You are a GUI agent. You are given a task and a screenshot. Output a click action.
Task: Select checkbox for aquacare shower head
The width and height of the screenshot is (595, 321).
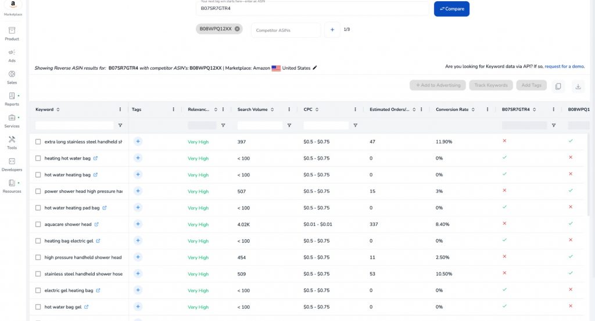click(x=38, y=225)
